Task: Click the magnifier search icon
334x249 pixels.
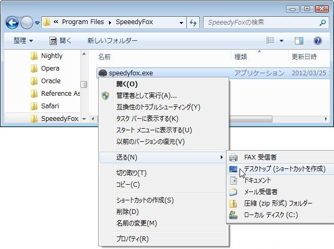Action: (x=323, y=22)
